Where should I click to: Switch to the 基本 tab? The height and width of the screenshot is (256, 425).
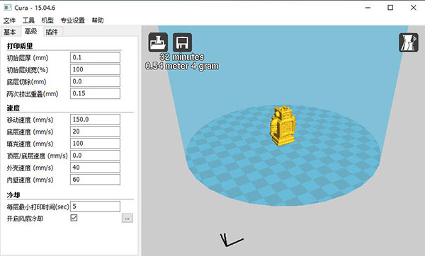tap(10, 32)
